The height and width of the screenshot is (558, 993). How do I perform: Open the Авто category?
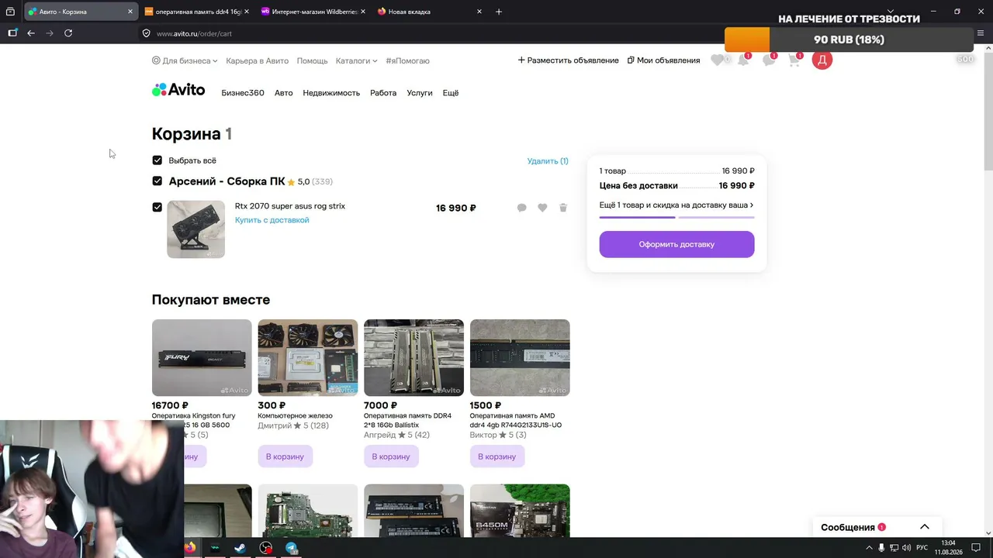coord(284,93)
